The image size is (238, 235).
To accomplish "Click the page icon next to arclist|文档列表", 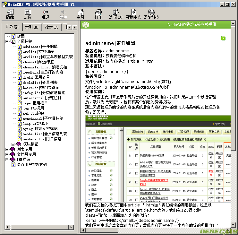I will (x=20, y=52).
